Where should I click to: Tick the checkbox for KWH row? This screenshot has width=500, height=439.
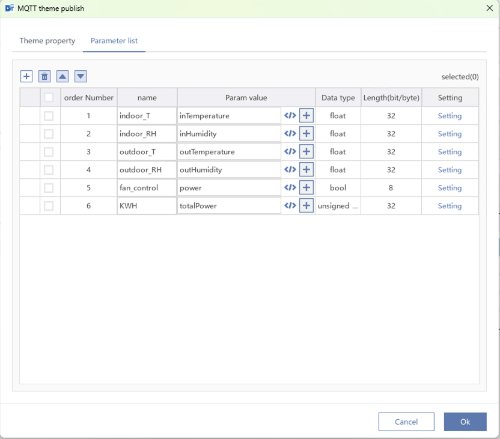[49, 206]
